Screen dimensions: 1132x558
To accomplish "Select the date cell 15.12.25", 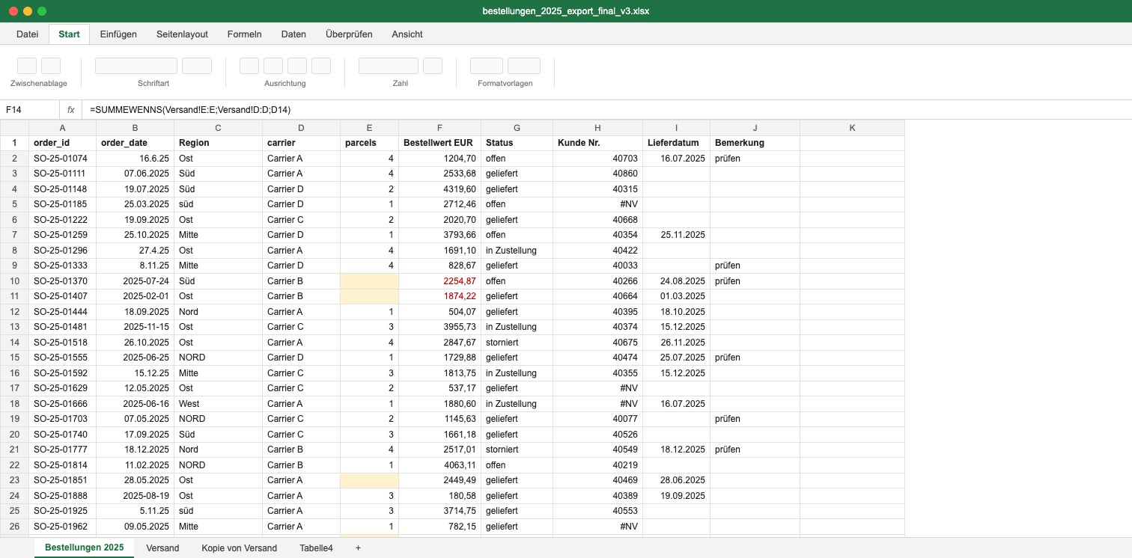I will [135, 372].
